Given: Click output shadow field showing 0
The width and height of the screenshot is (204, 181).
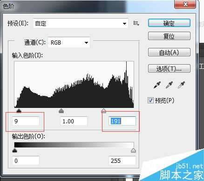Looking at the screenshot, I should (26, 161).
